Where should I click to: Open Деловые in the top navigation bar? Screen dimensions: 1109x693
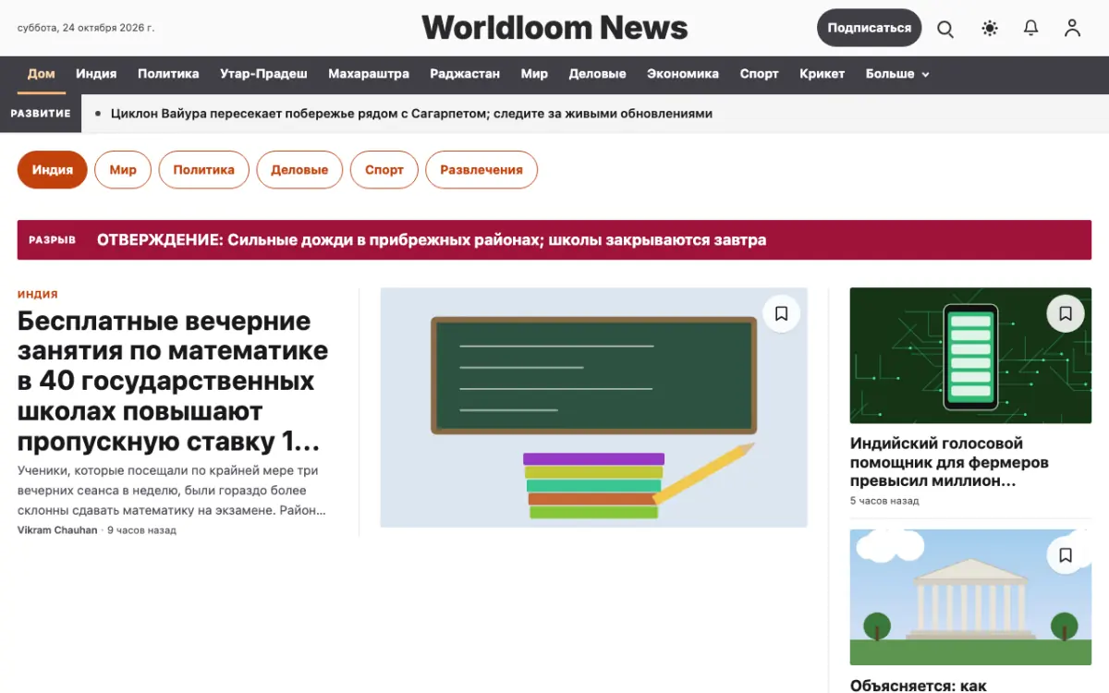(x=597, y=74)
